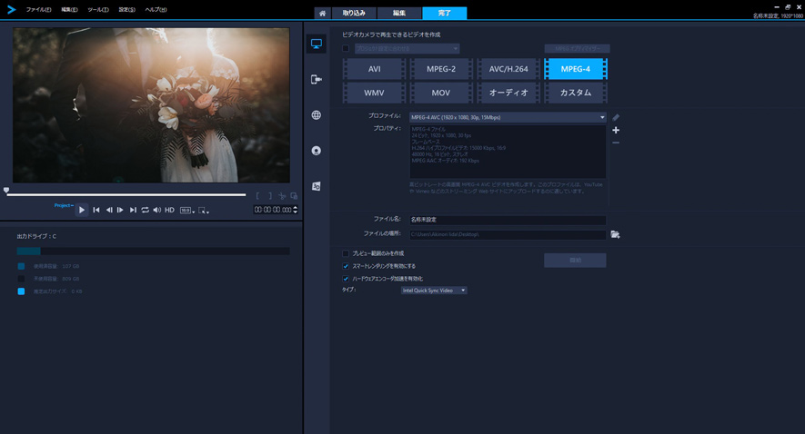Choose the MPEG-4 format button
805x434 pixels.
click(576, 69)
